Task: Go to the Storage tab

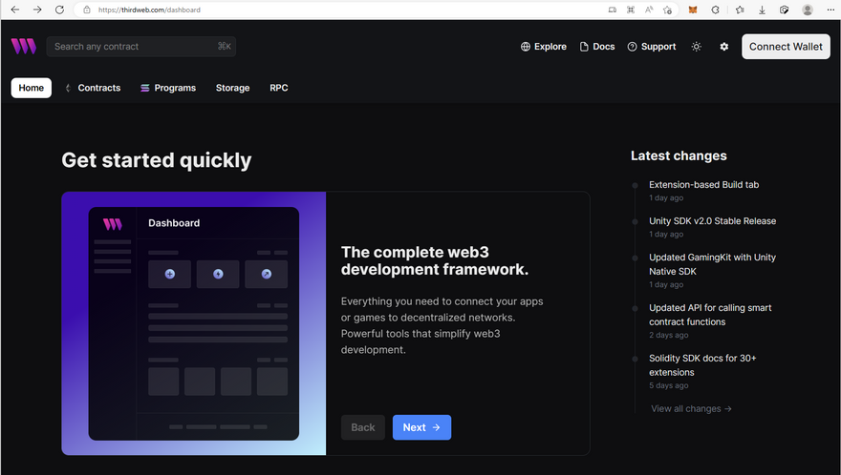Action: pos(232,88)
